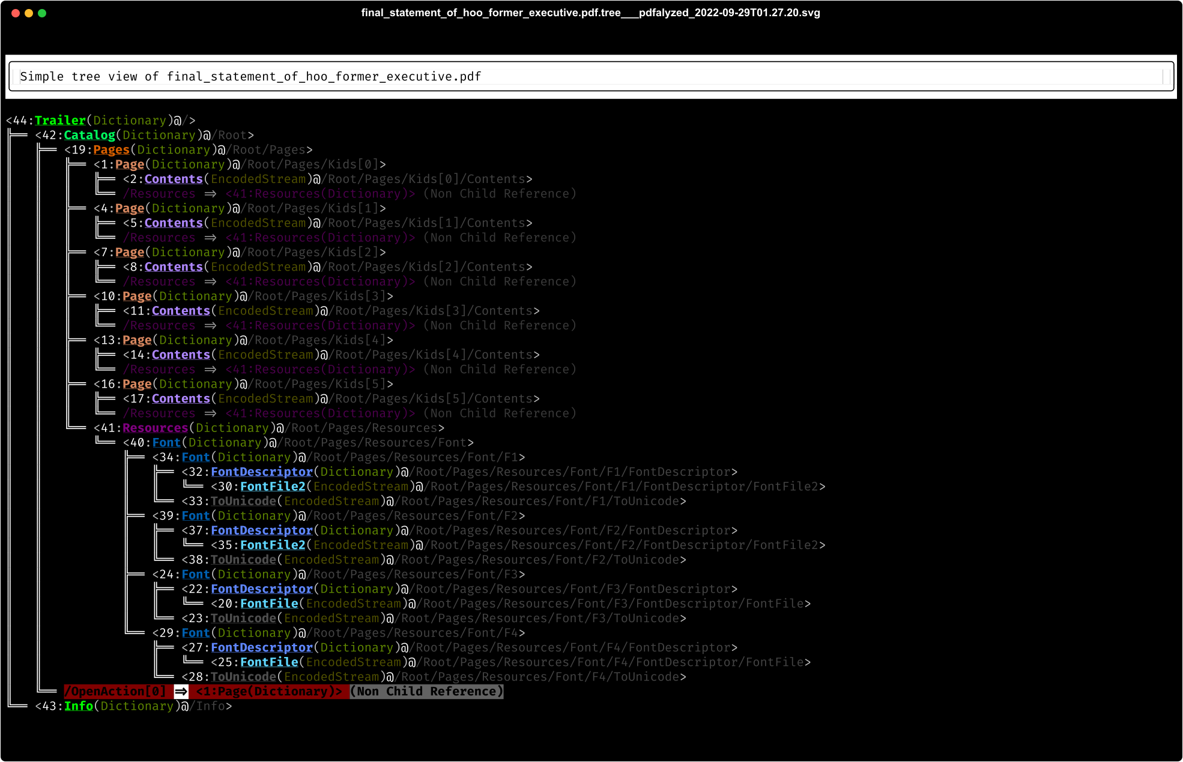Screen dimensions: 1183x762
Task: Click the '/Root/Pages/Resources/Font/F4/ToUnicode' path text
Action: coord(536,677)
